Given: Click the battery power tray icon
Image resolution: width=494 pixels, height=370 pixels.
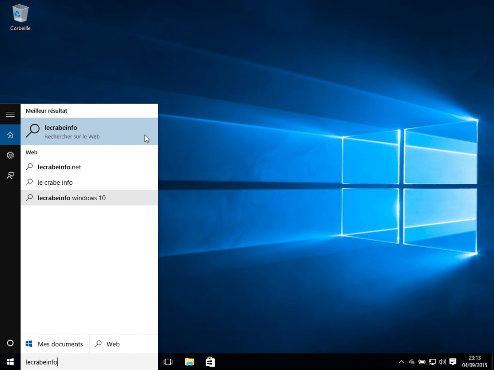Looking at the screenshot, I should click(x=422, y=362).
